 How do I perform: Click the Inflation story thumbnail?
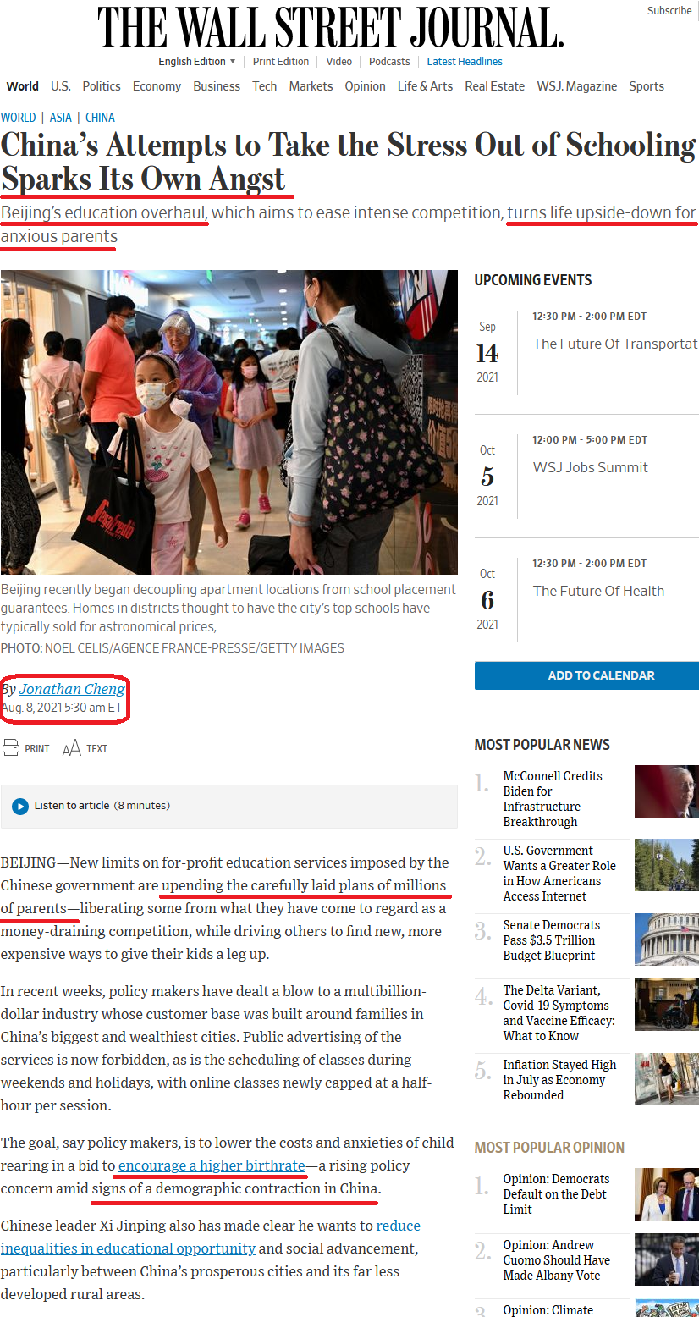667,1079
